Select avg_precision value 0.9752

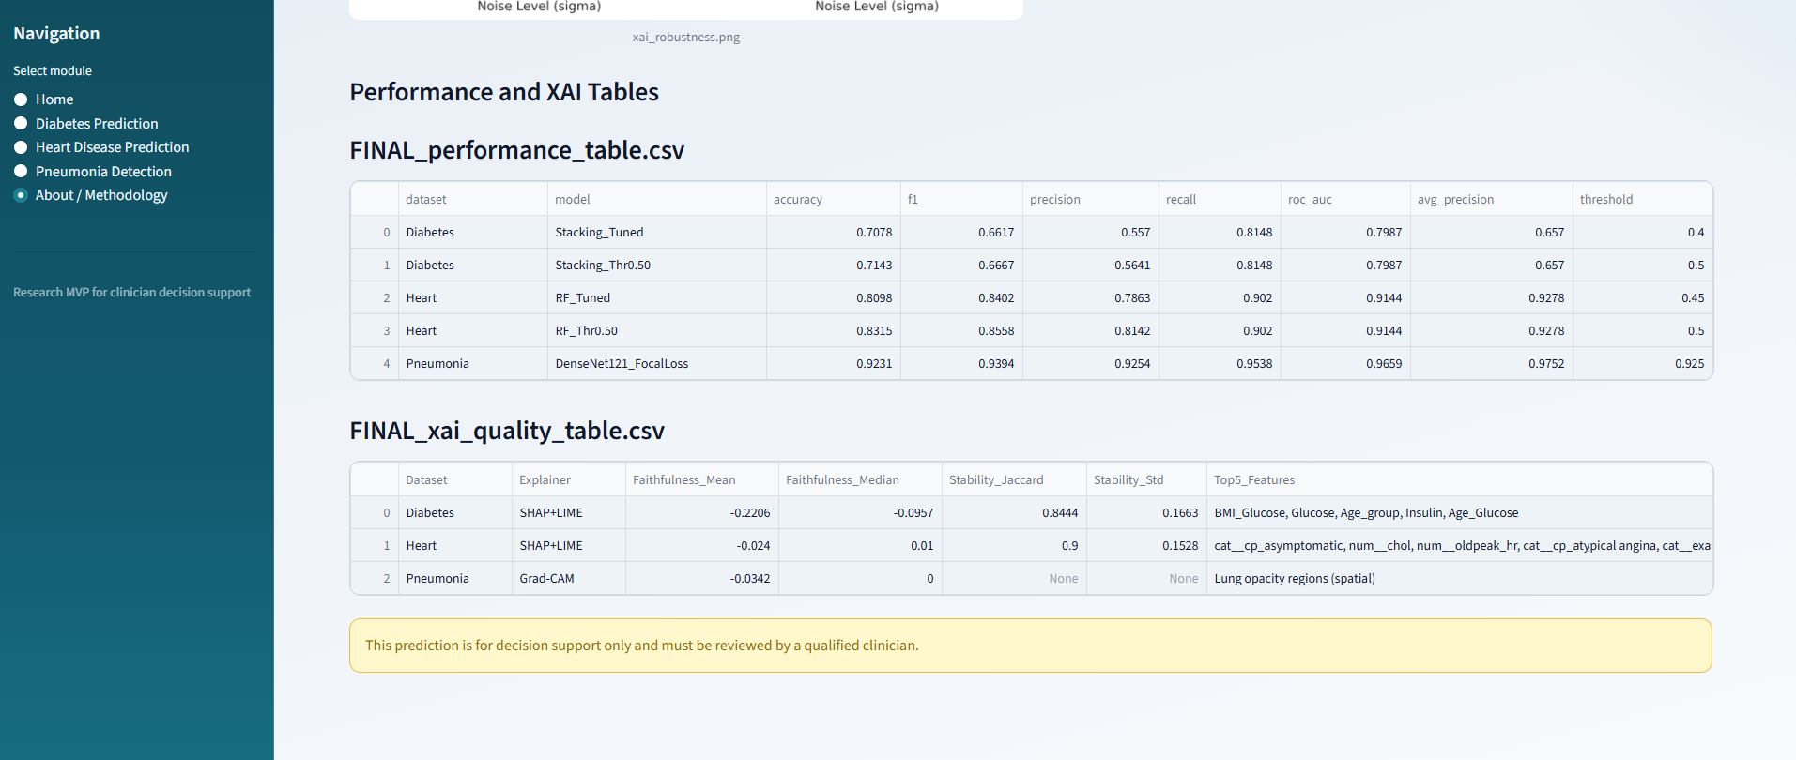coord(1491,363)
